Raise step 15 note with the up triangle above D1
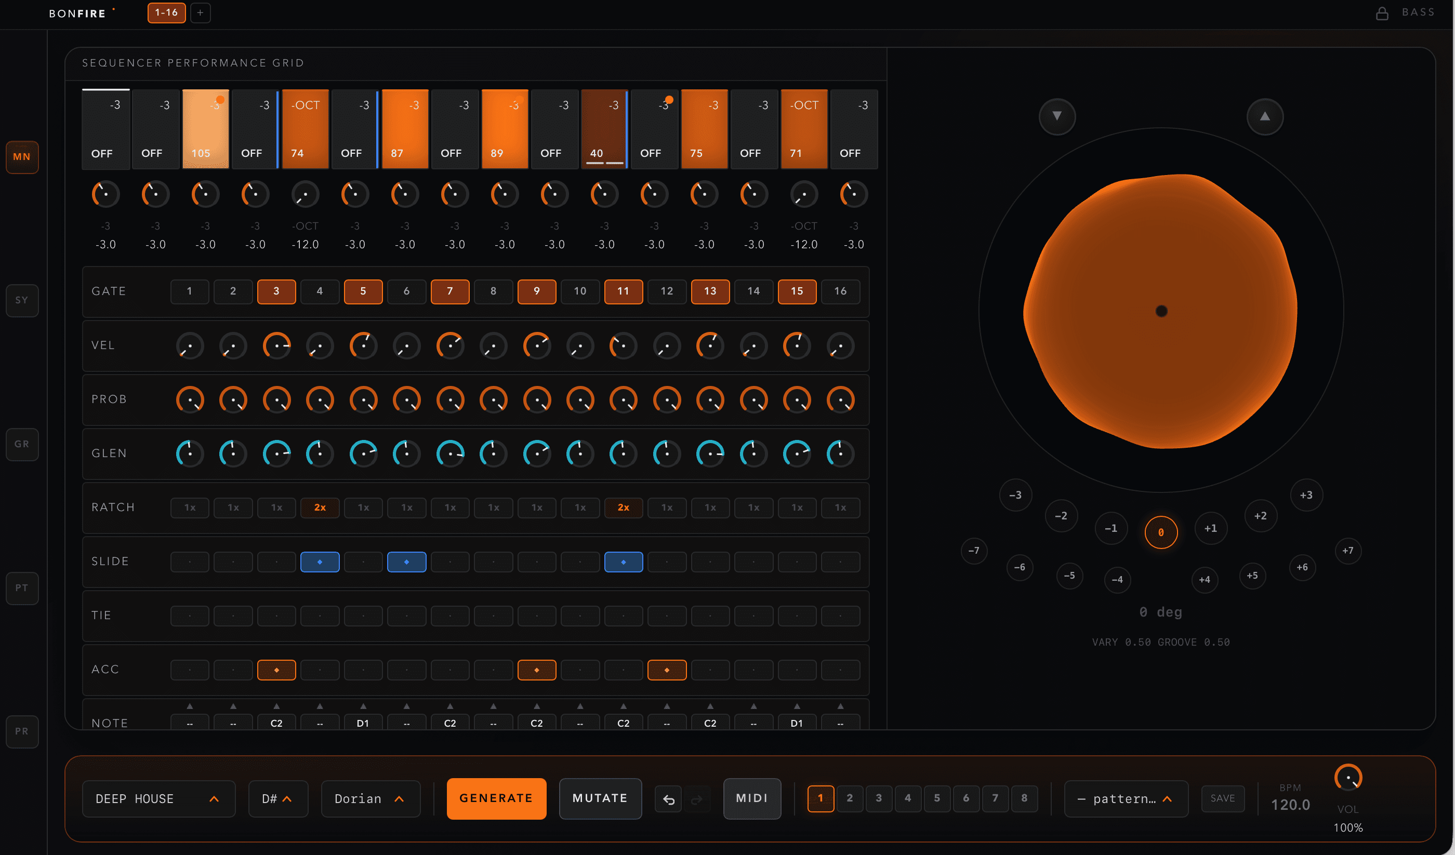The height and width of the screenshot is (855, 1455). pos(797,706)
